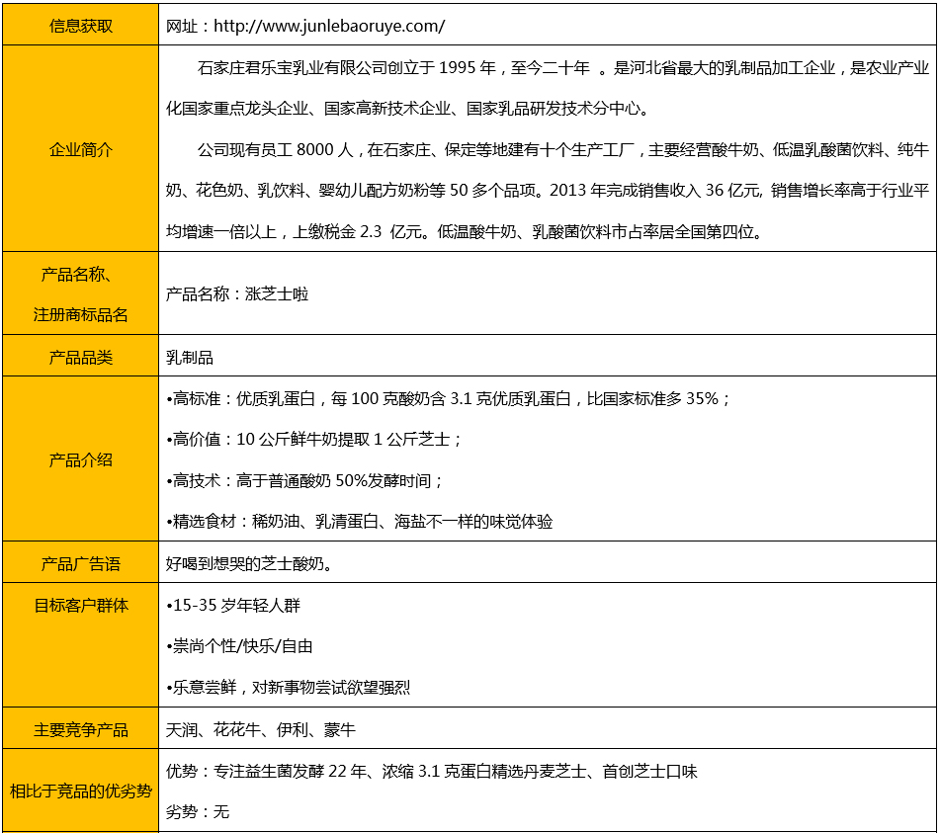Click the '产品广告语' header cell
The height and width of the screenshot is (833, 940).
[80, 562]
